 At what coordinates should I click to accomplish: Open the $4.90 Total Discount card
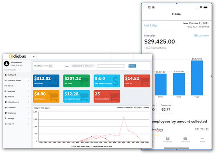click(x=46, y=96)
